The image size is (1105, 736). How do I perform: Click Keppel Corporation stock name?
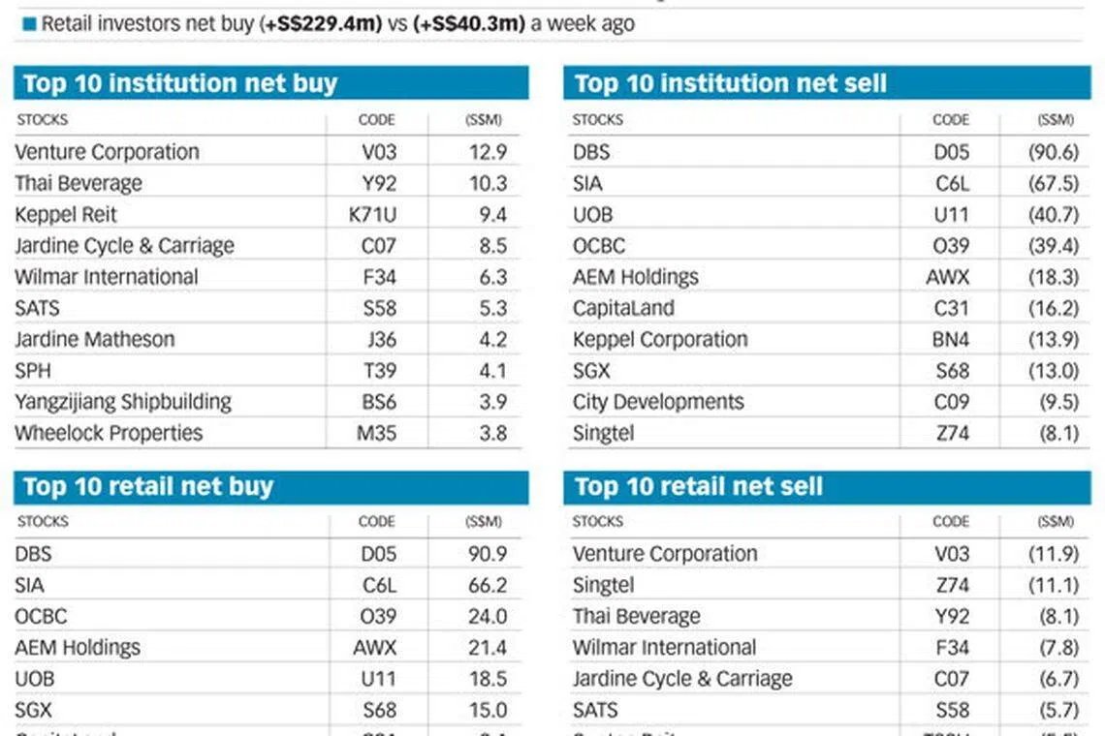coord(660,340)
